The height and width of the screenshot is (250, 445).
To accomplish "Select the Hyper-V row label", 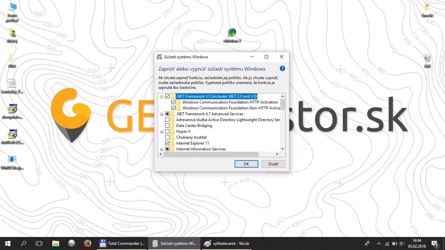I will pyautogui.click(x=183, y=132).
